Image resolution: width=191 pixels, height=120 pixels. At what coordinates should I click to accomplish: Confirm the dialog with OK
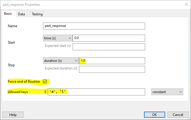pyautogui.click(x=154, y=115)
